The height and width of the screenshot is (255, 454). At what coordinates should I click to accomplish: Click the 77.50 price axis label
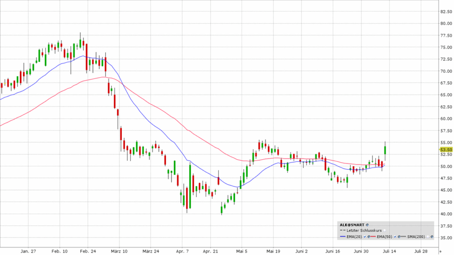click(x=446, y=35)
